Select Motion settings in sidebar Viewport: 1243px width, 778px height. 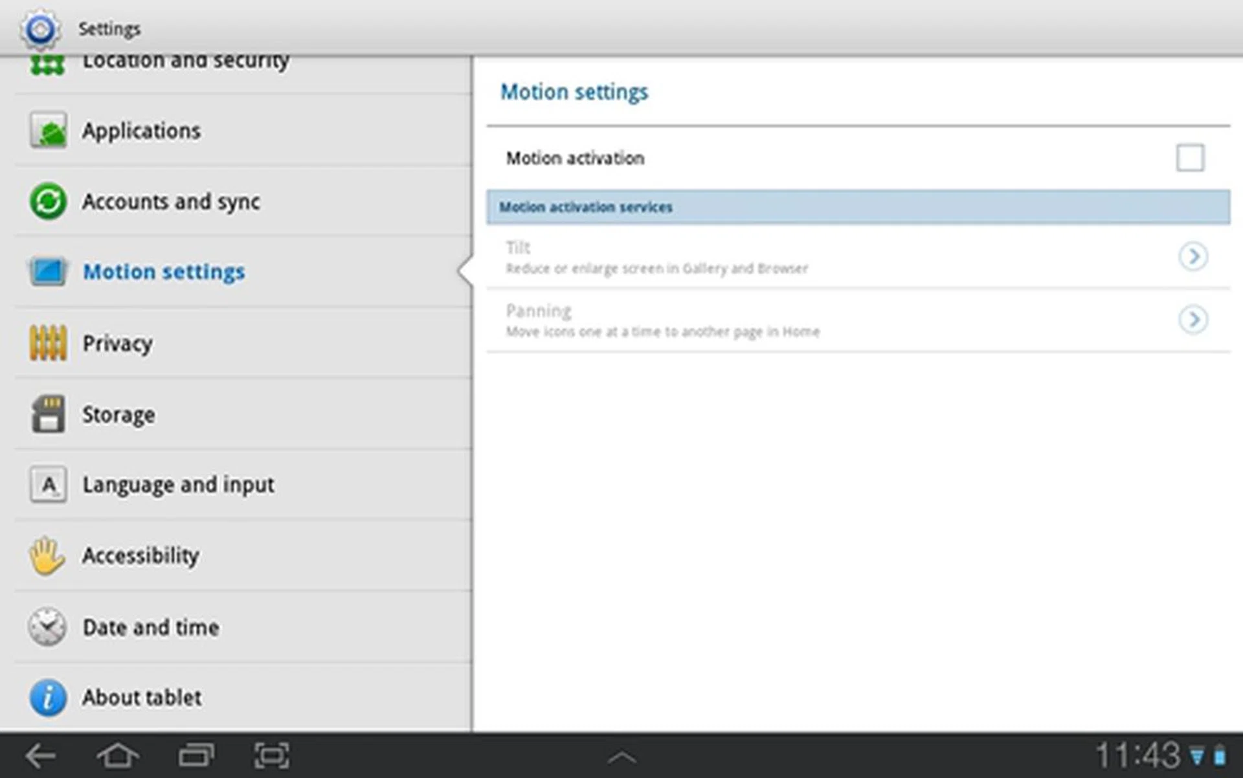click(x=164, y=272)
